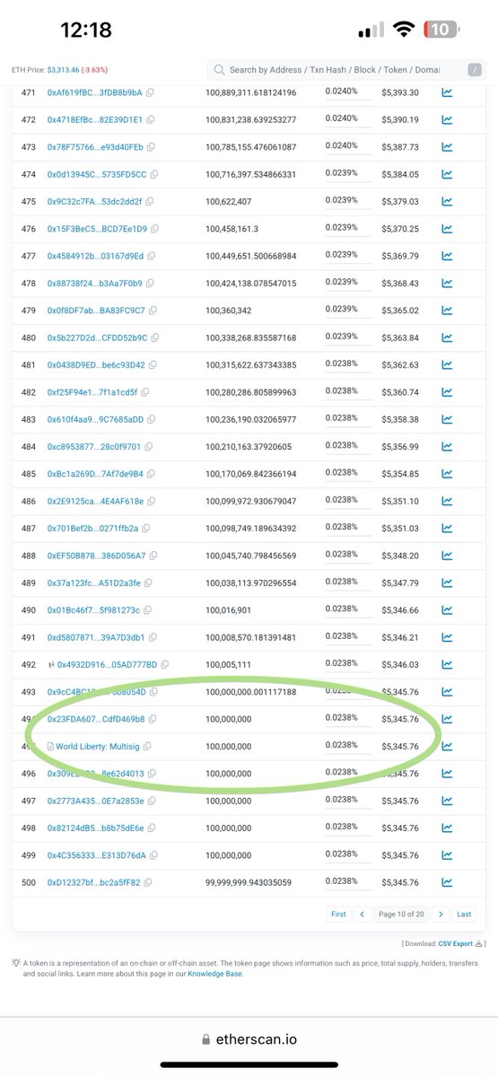Tap the etherscan.io address bar
Screen dimensions: 498x1077
(x=249, y=1039)
